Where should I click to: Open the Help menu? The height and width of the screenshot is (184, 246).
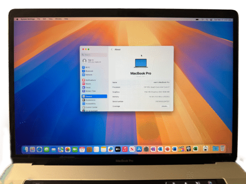(x=66, y=19)
